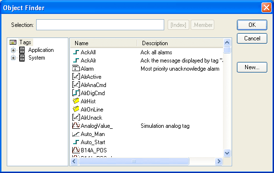Click the AnalogValue_ simulation tag icon

[x=76, y=125]
